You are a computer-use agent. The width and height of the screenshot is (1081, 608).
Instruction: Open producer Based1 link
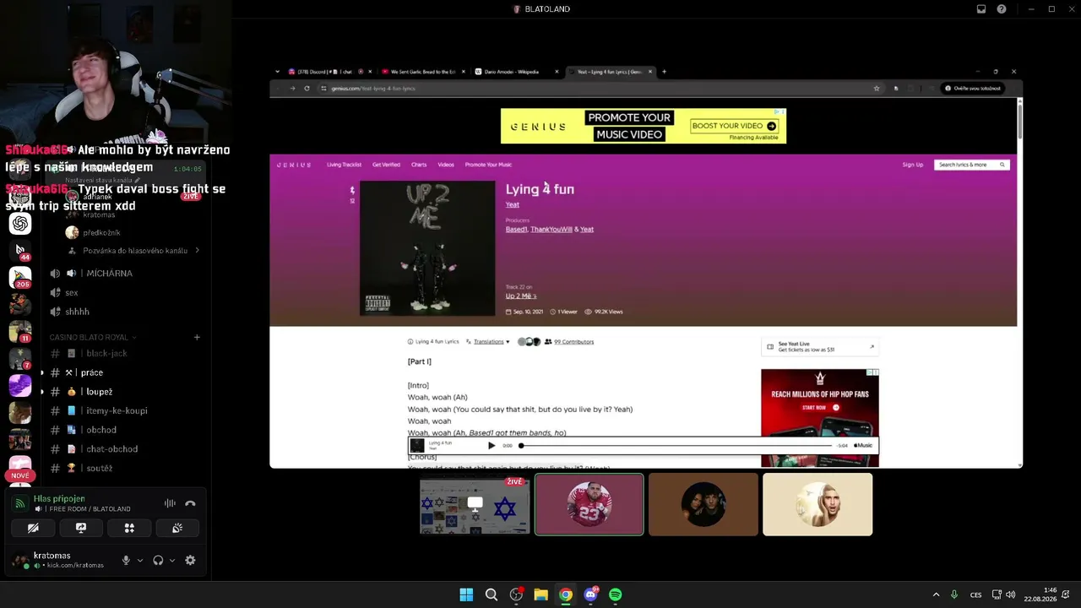click(x=516, y=229)
